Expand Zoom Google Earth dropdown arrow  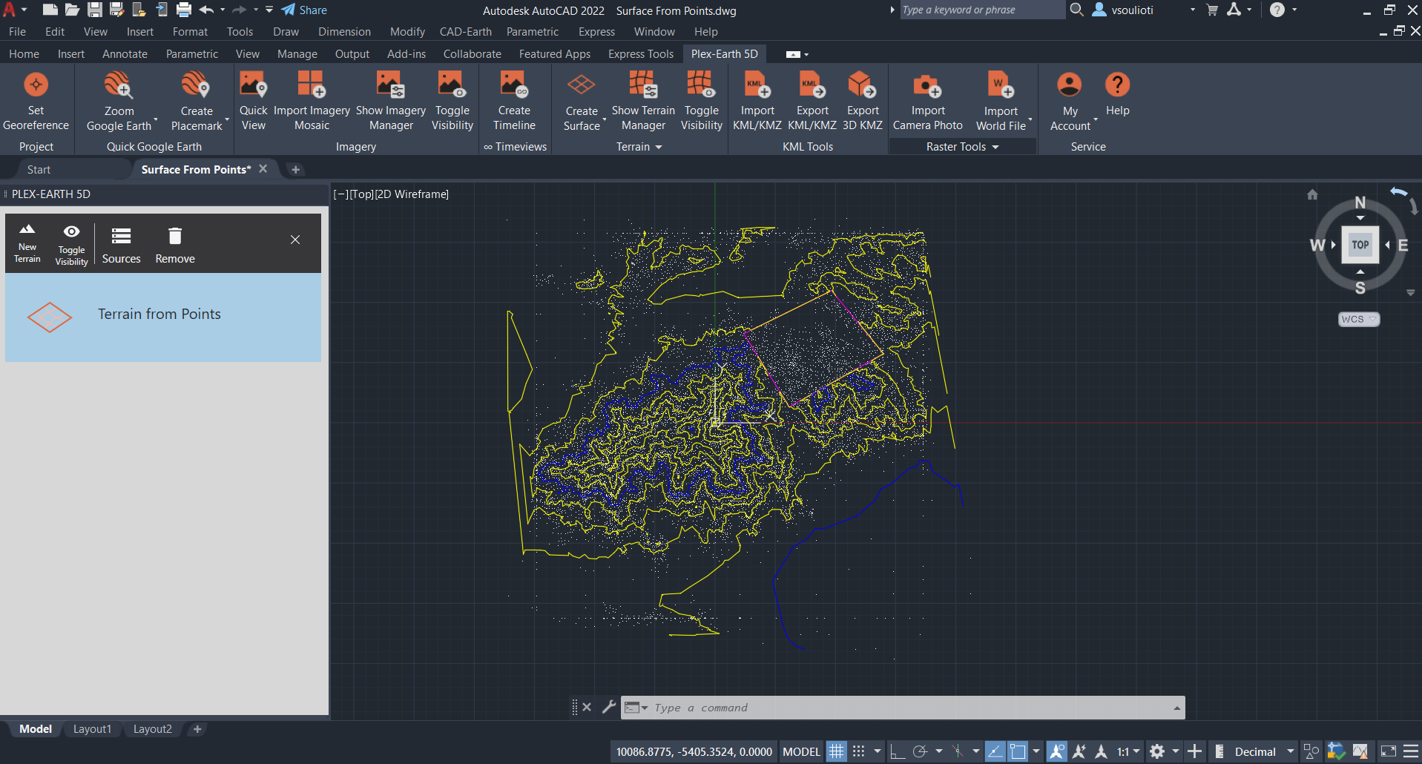click(x=156, y=119)
